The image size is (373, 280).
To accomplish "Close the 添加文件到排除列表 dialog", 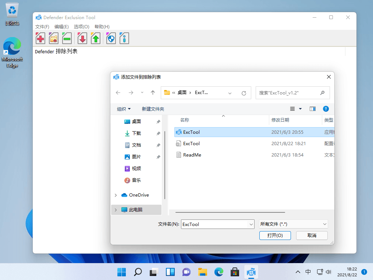I will click(329, 77).
